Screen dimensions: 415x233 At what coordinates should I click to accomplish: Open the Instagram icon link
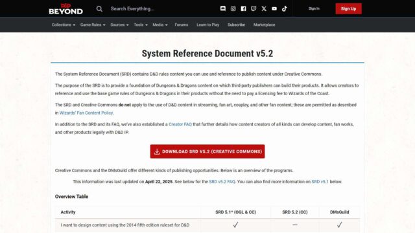(233, 8)
